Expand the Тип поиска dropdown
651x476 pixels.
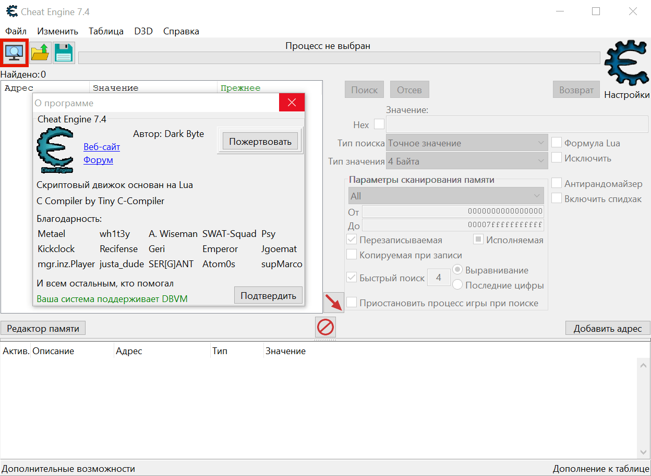point(467,143)
